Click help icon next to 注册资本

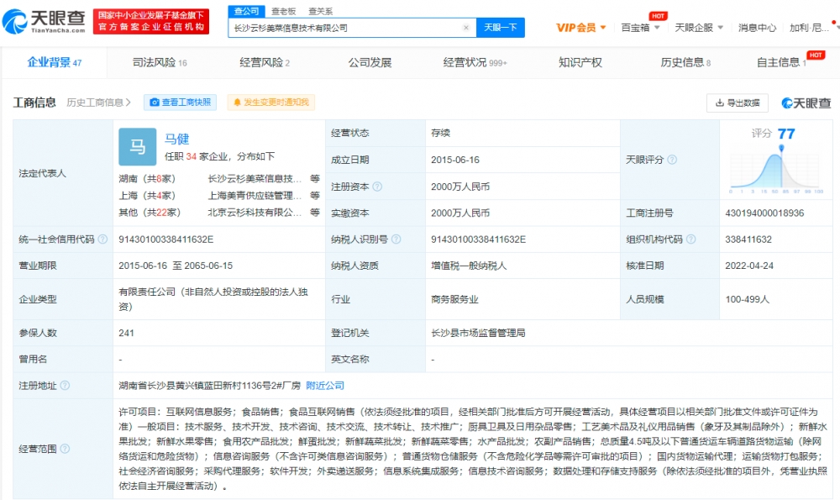377,187
